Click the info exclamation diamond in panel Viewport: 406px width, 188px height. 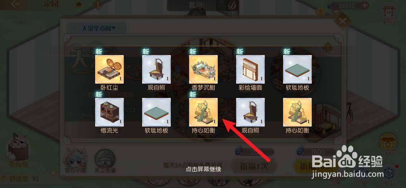[x=328, y=47]
